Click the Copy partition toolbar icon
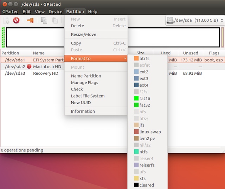 click(x=44, y=20)
